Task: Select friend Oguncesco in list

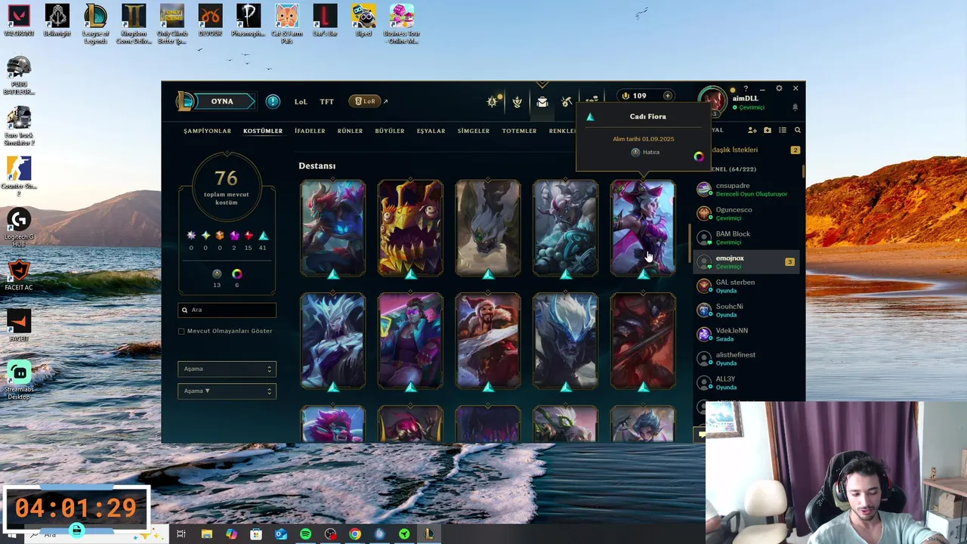Action: tap(746, 213)
